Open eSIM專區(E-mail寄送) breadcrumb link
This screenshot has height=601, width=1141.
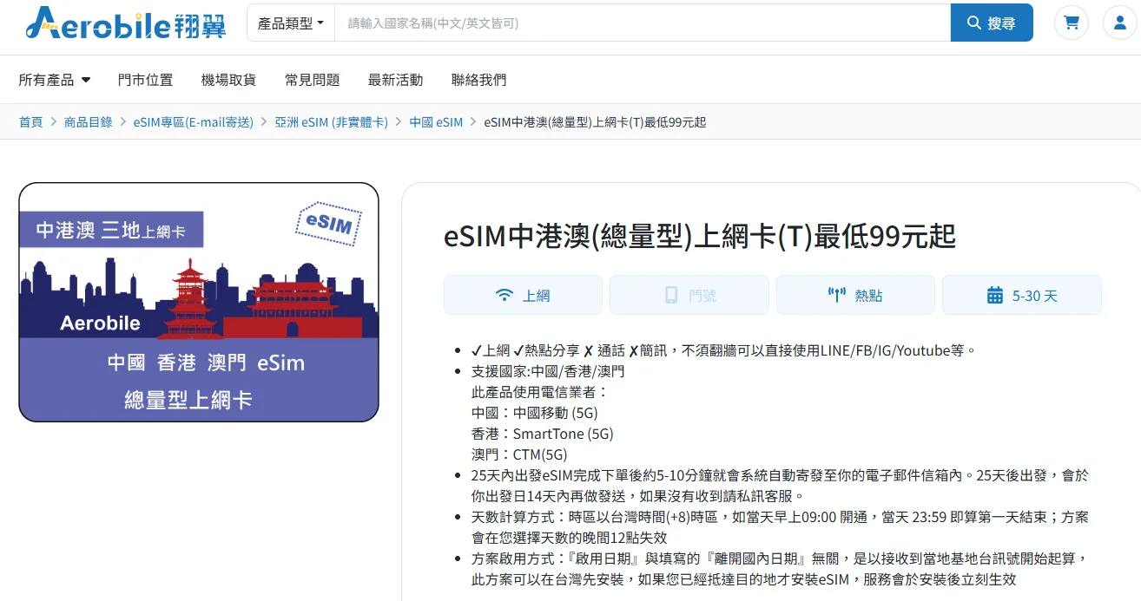(x=194, y=122)
